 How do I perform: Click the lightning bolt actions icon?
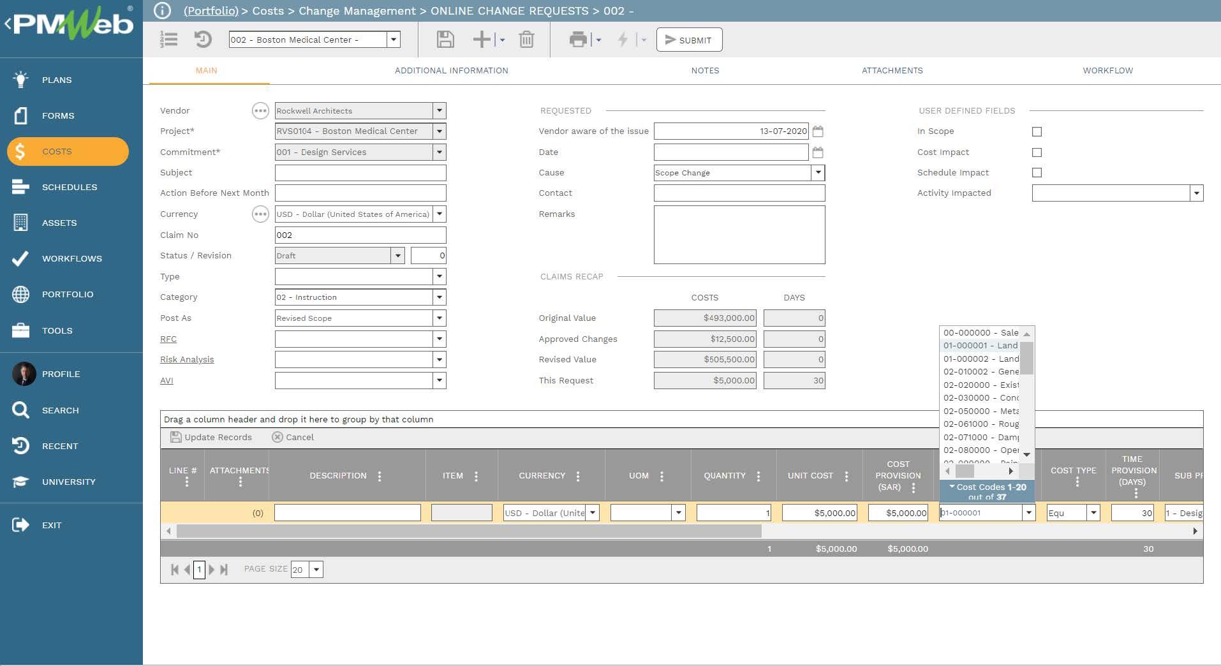click(x=623, y=40)
